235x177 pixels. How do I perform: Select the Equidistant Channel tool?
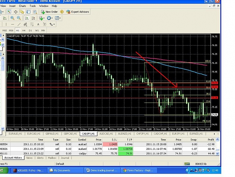(x=25, y=25)
